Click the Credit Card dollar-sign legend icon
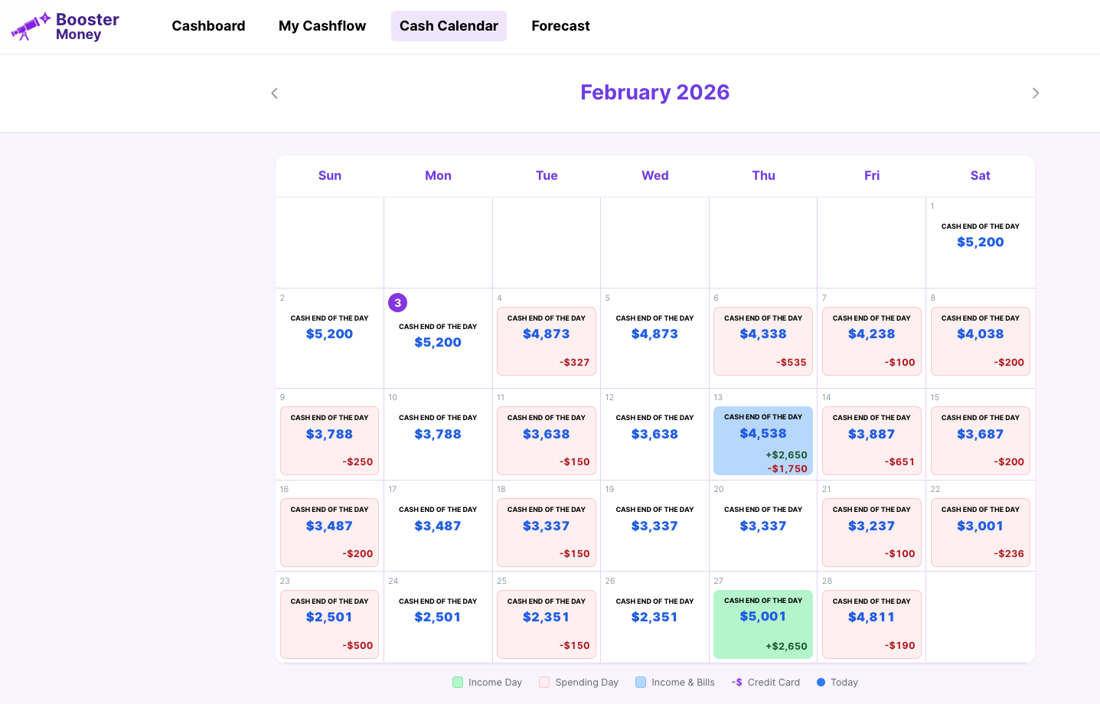This screenshot has height=704, width=1100. pos(736,682)
